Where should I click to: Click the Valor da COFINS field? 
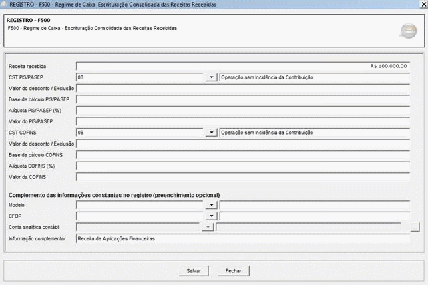pyautogui.click(x=243, y=177)
